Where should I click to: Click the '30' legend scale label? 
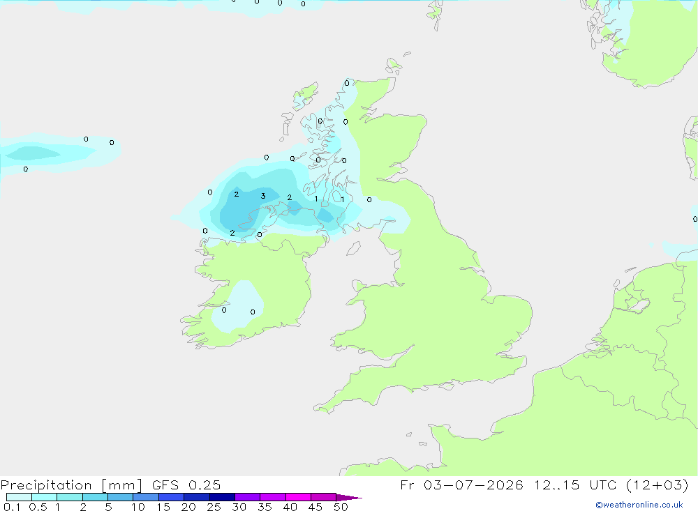coord(239,507)
